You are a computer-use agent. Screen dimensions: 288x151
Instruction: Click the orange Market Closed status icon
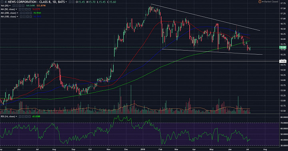260,2
